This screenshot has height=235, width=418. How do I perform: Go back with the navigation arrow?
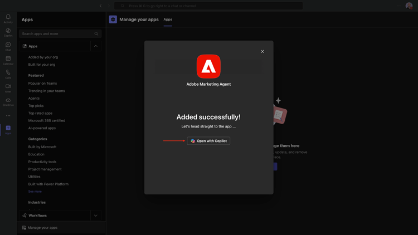100,6
